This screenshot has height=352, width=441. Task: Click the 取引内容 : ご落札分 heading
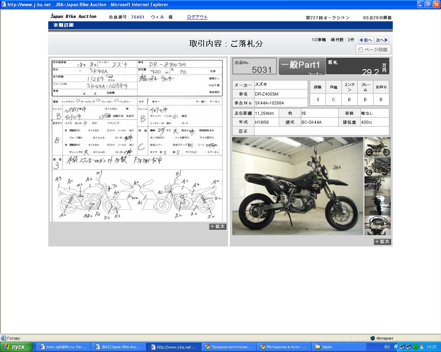(226, 44)
